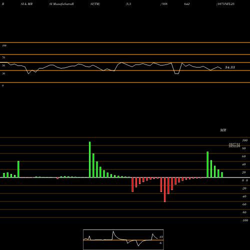The image size is (250, 250).
Task: Click the 13 value in mini chart
Action: click(x=161, y=237)
